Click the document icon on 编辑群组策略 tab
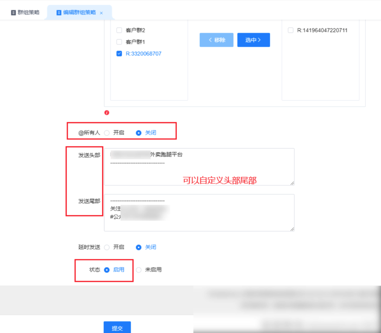The height and width of the screenshot is (333, 381). point(58,12)
